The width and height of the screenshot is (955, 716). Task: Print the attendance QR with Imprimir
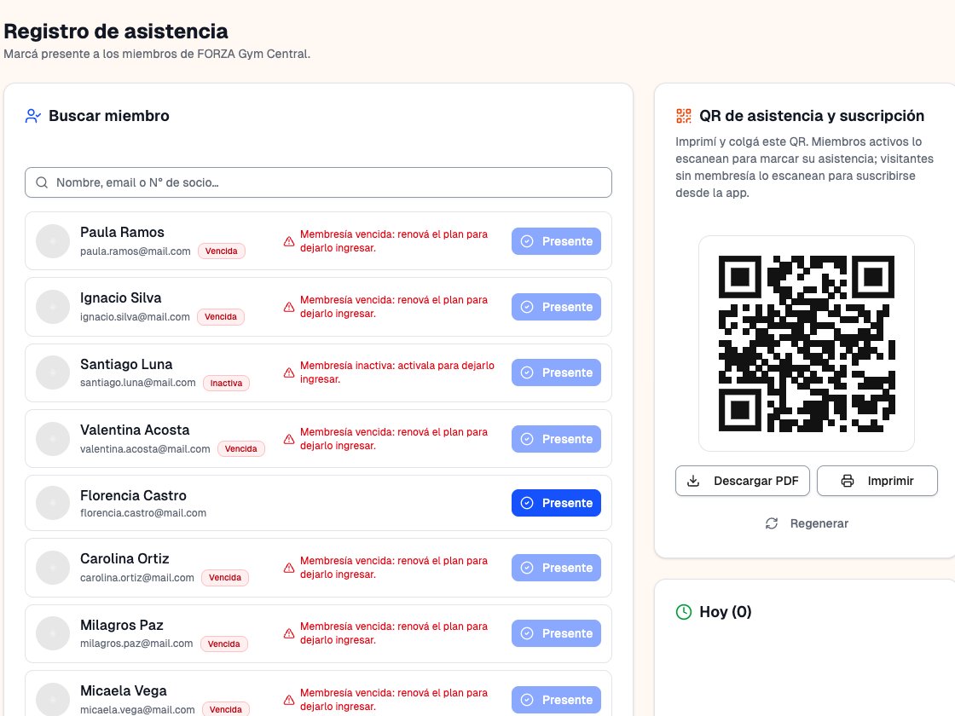click(x=877, y=481)
